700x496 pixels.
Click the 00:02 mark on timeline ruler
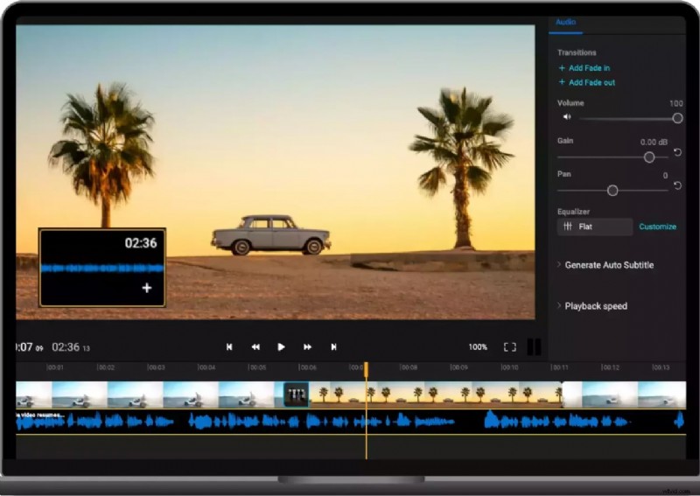click(x=106, y=367)
